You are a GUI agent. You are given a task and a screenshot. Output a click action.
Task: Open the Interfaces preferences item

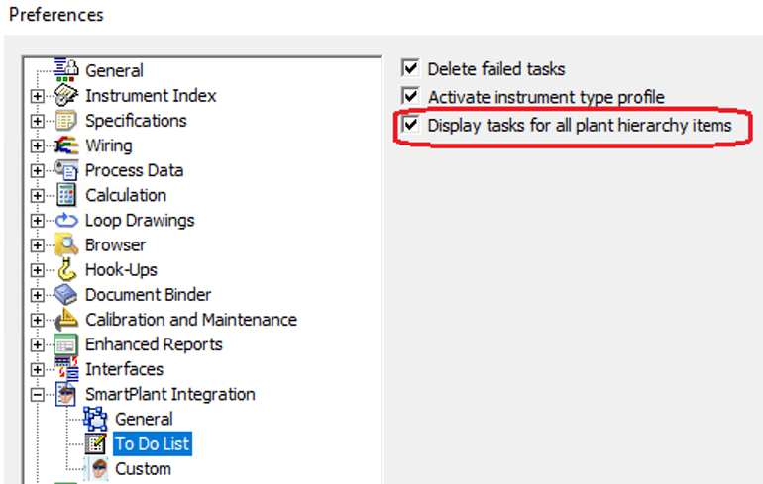coord(124,369)
